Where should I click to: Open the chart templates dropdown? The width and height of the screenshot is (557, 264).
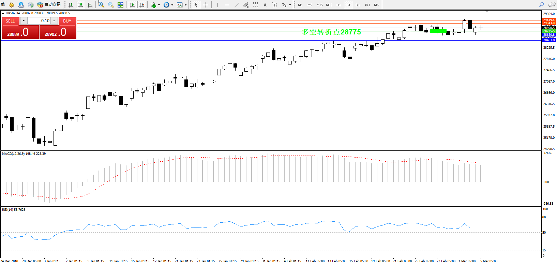coord(185,5)
